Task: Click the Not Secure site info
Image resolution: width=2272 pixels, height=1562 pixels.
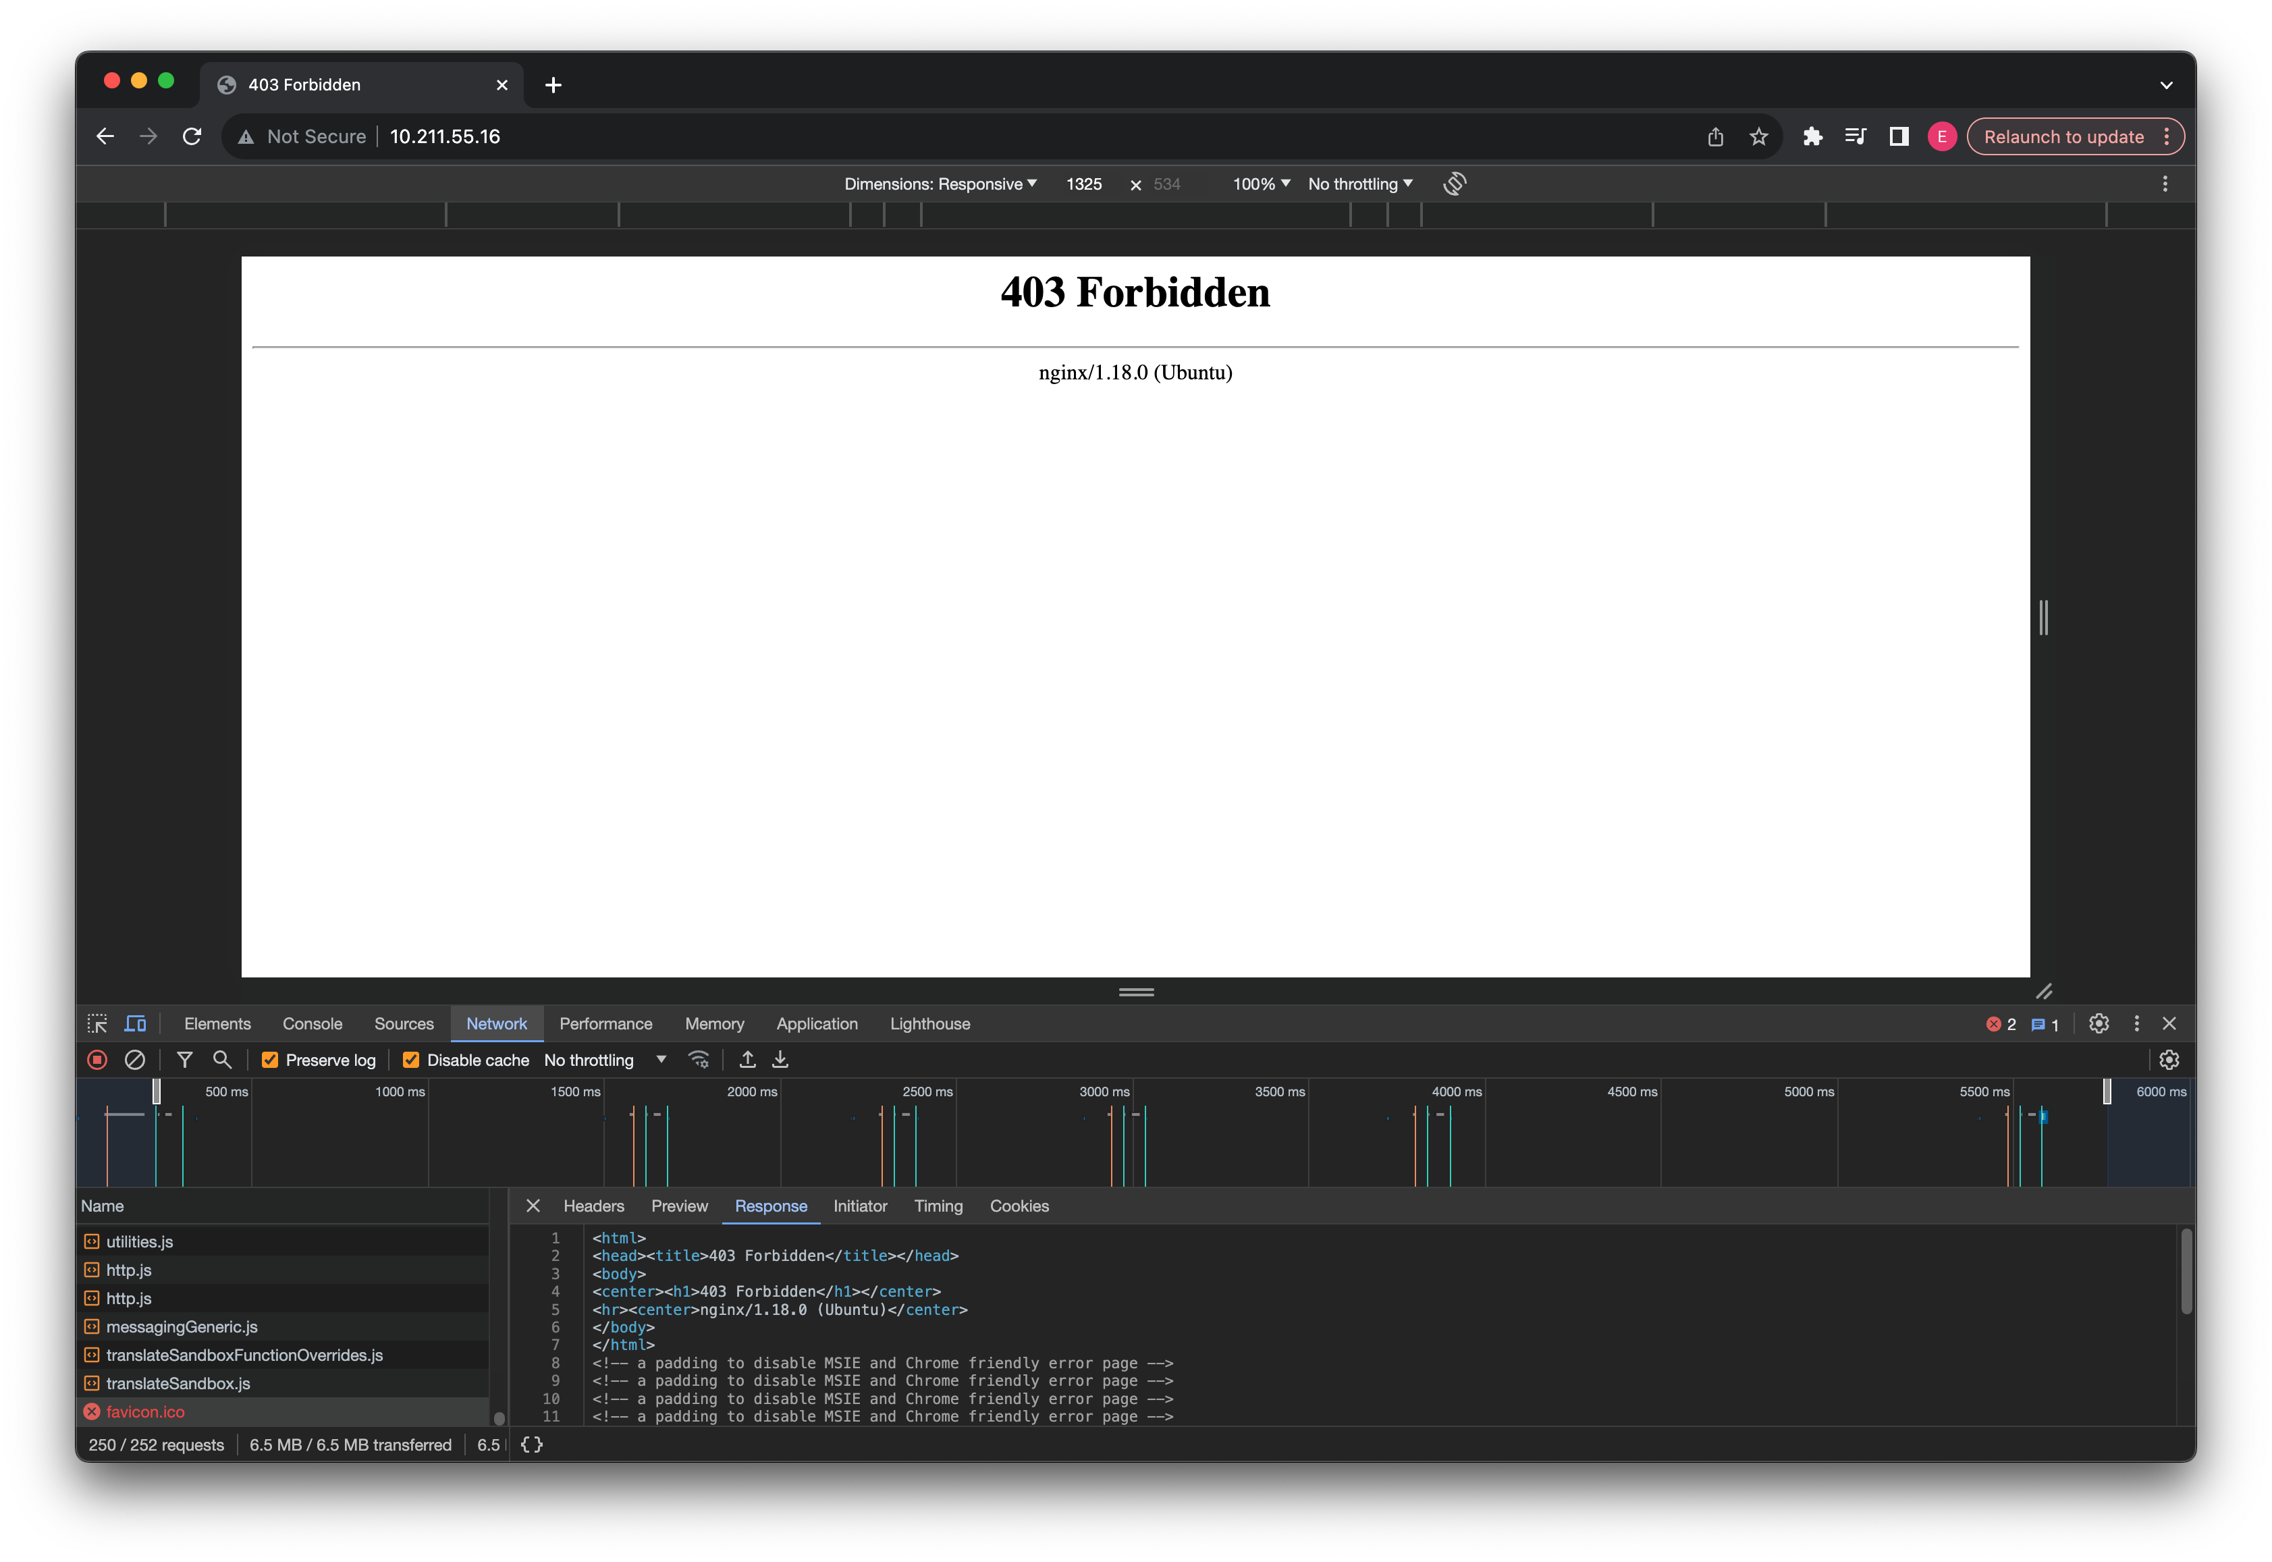Action: click(x=302, y=137)
